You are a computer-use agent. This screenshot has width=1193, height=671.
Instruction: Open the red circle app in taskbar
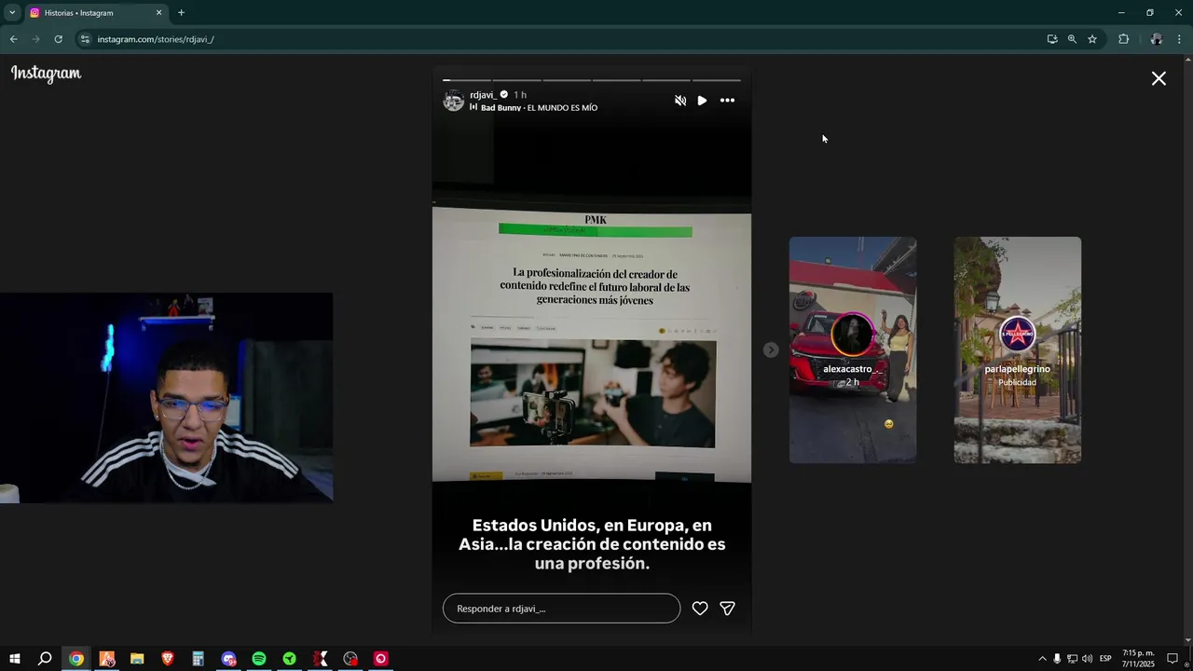point(380,659)
